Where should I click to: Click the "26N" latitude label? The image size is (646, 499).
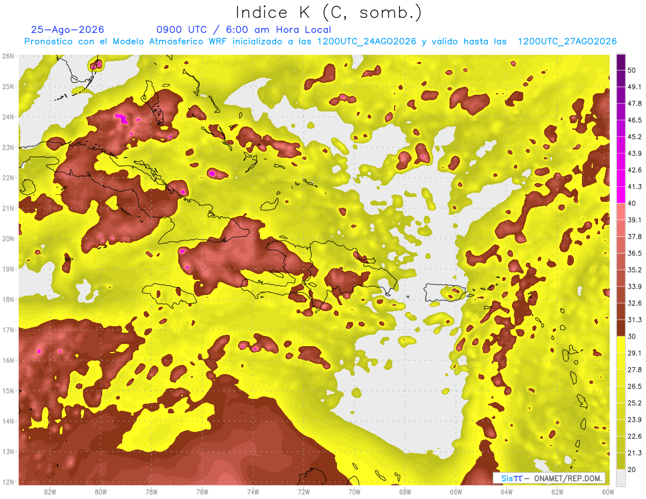coord(8,56)
